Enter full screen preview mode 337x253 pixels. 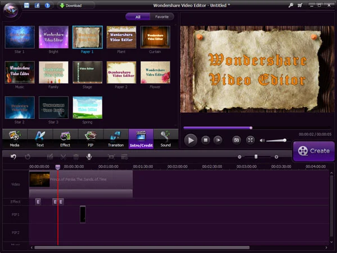pos(251,140)
